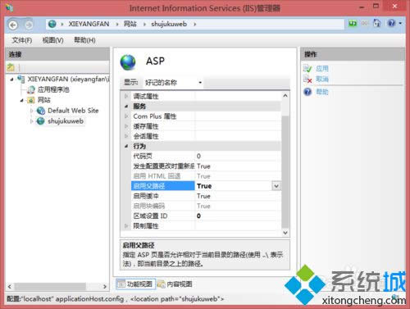Click the help icon in top toolbar
Screen dimensions: 410x309
[391, 23]
